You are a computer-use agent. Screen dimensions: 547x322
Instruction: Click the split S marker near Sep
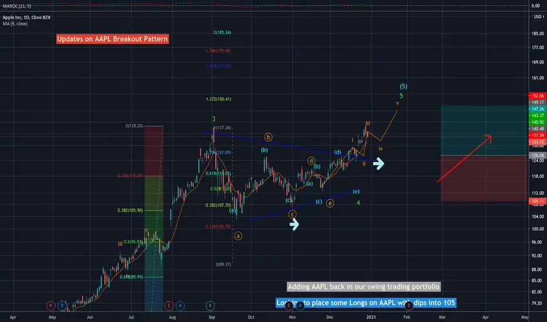(210, 306)
